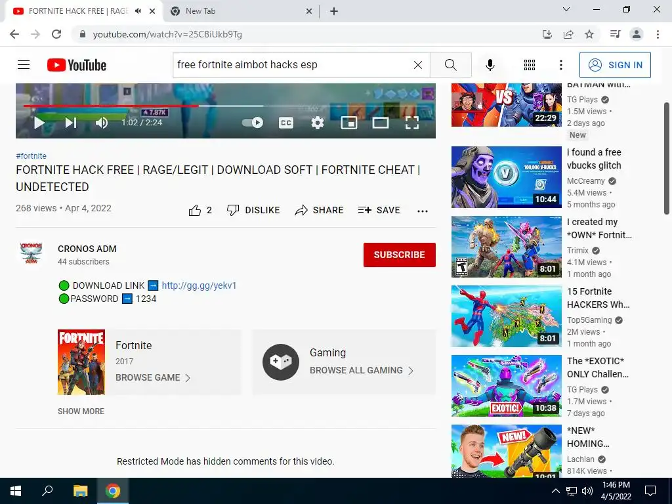Open Windows notification center icon

(650, 491)
